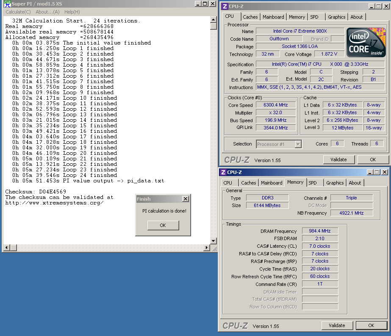Screen dimensions: 391x336
Task: Click the CAS# Latency value 7.0 clocks
Action: [x=320, y=246]
